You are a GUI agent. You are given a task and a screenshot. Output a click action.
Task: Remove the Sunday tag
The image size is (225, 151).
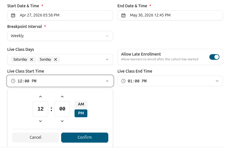(x=56, y=59)
